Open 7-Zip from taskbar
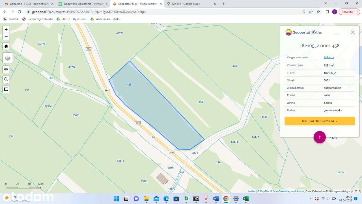 click(196, 199)
